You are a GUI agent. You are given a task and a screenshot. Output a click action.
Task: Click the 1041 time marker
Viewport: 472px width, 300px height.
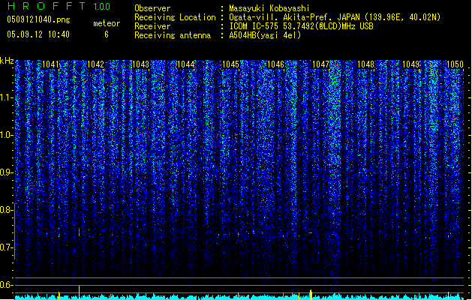[50, 64]
